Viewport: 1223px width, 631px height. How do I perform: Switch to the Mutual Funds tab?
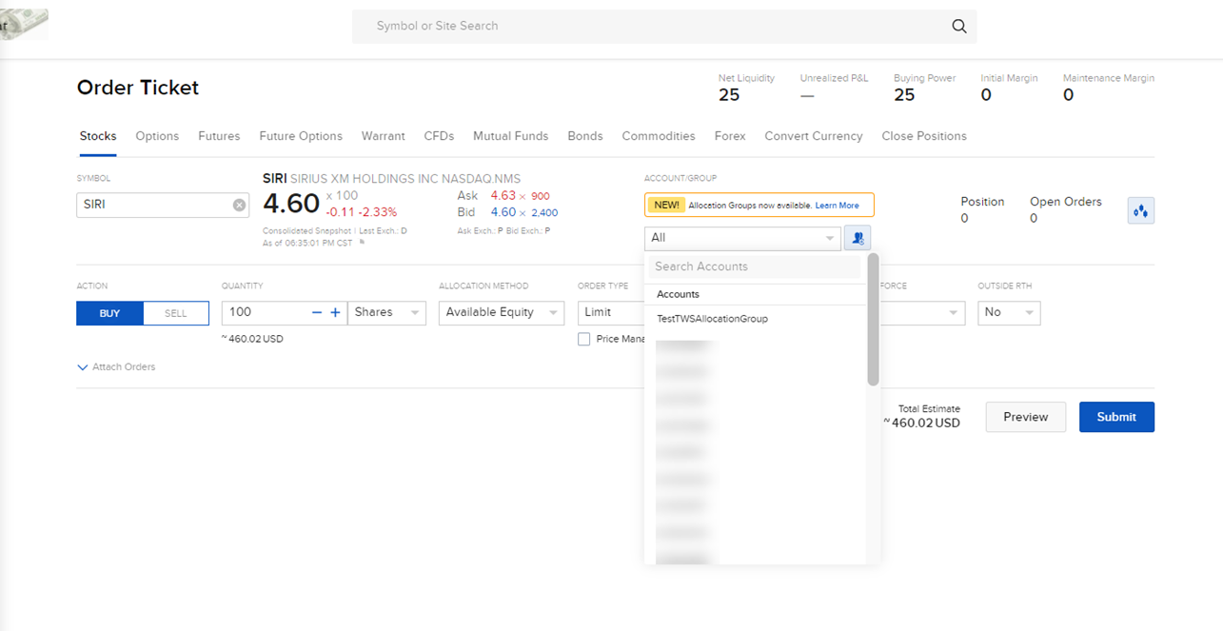pyautogui.click(x=511, y=136)
